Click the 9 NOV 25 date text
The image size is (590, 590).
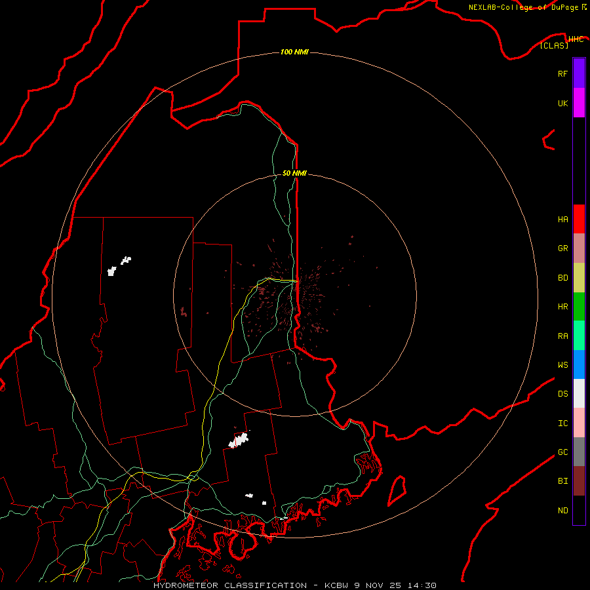coord(378,585)
